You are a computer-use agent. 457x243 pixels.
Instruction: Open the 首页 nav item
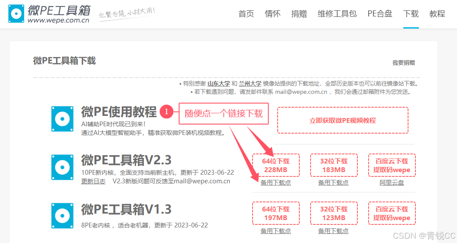click(246, 14)
